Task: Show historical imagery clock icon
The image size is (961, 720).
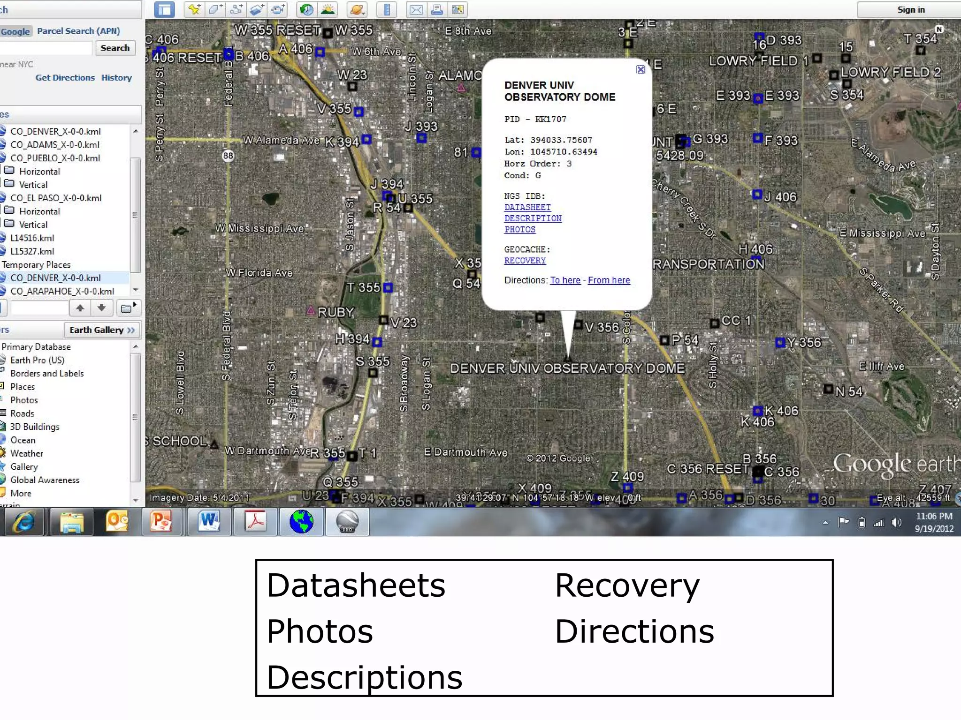Action: coord(307,9)
